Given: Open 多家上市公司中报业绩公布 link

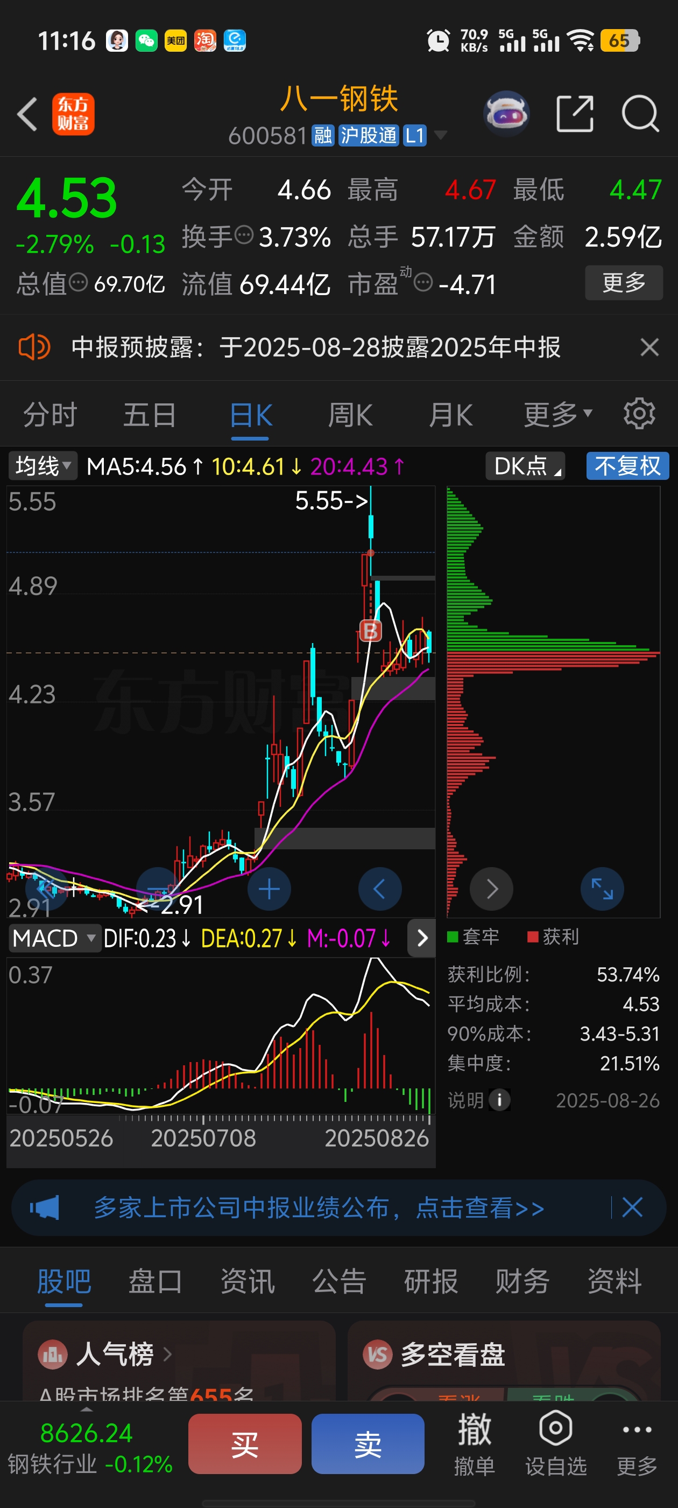Looking at the screenshot, I should 319,1207.
